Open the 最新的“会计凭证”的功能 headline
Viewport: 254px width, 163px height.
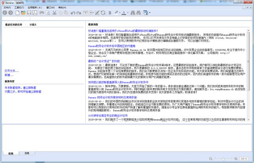pos(104,61)
